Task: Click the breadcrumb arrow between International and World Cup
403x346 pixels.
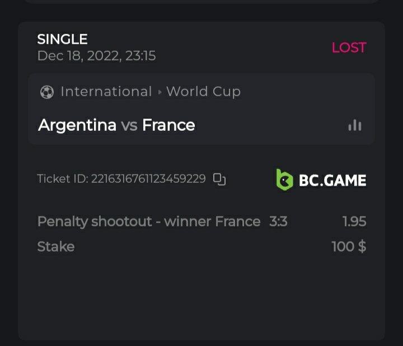Action: 160,92
